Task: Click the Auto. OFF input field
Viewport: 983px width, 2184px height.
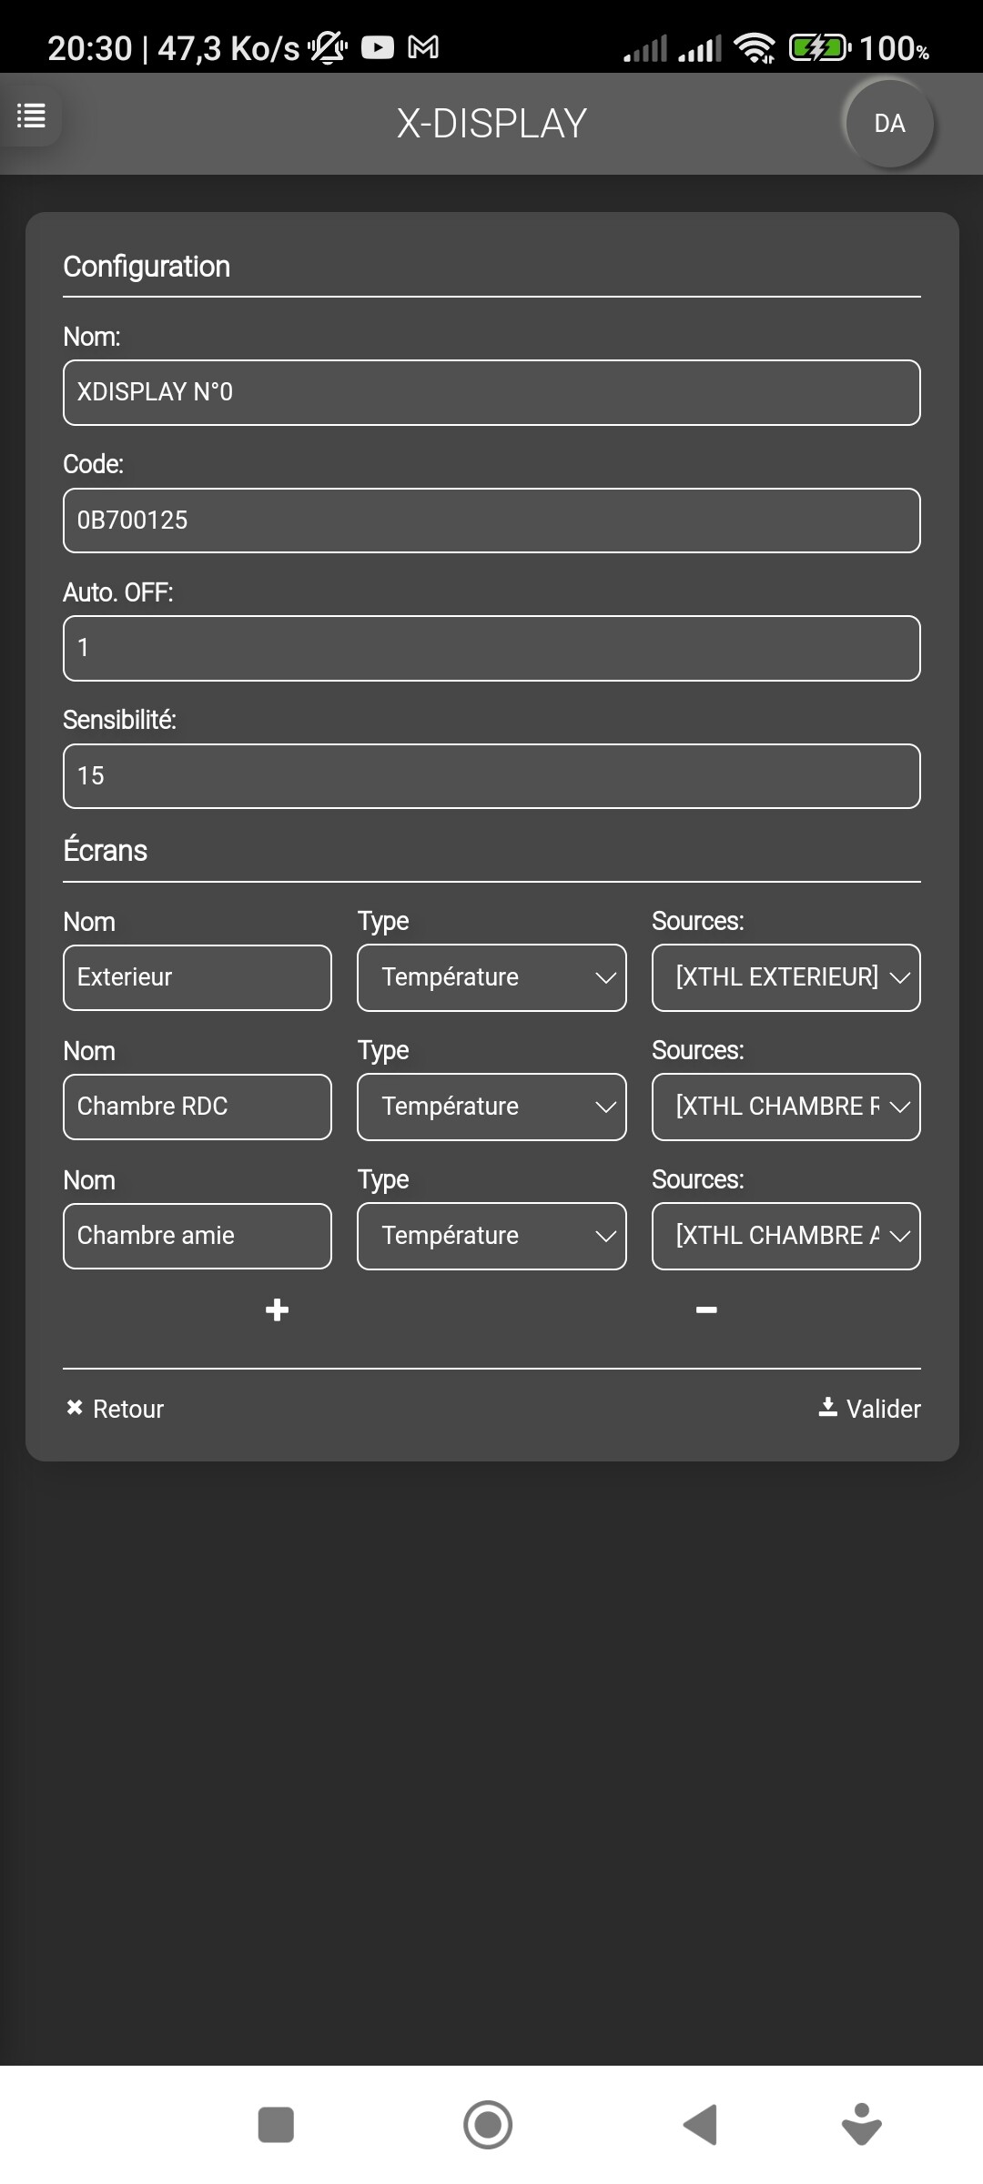Action: tap(491, 648)
